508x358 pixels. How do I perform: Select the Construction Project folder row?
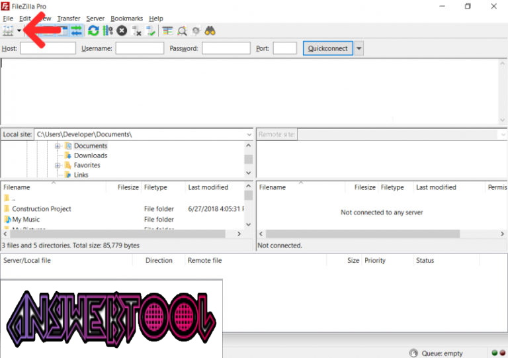pos(122,209)
